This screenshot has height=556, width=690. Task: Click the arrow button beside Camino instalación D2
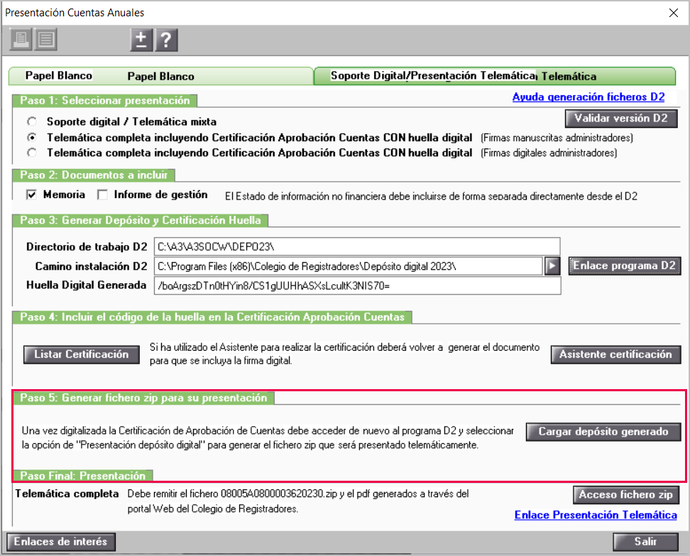pyautogui.click(x=552, y=266)
